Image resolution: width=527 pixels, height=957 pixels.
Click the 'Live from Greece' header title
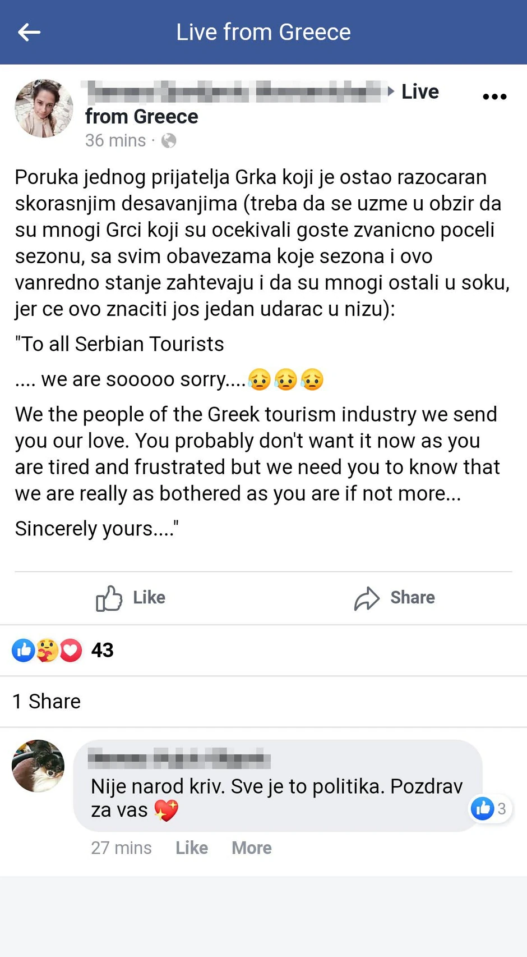tap(263, 33)
